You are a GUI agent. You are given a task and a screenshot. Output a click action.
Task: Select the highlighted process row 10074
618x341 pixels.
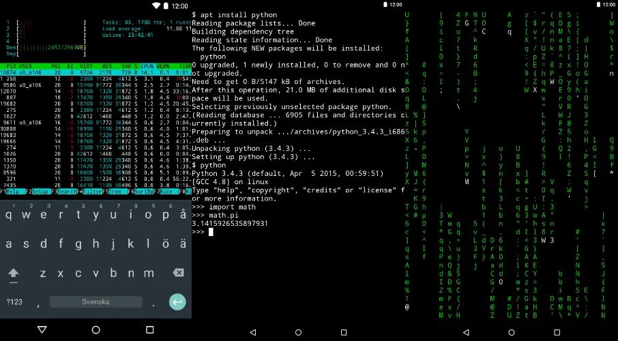pos(95,72)
